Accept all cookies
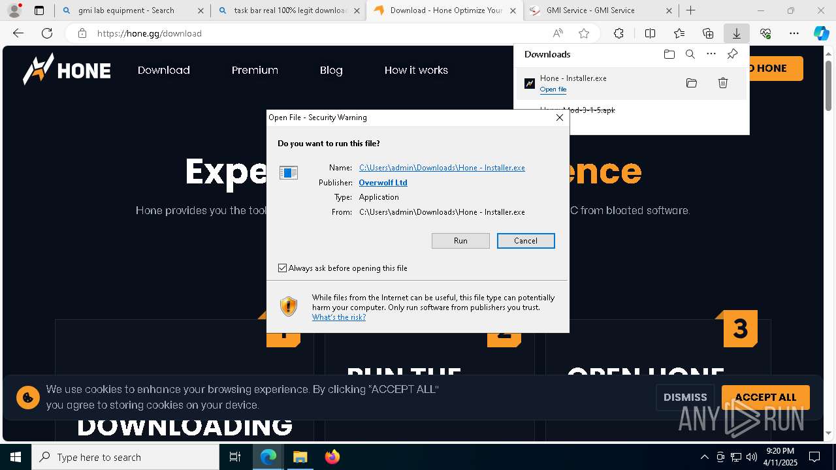This screenshot has width=836, height=470. click(765, 397)
